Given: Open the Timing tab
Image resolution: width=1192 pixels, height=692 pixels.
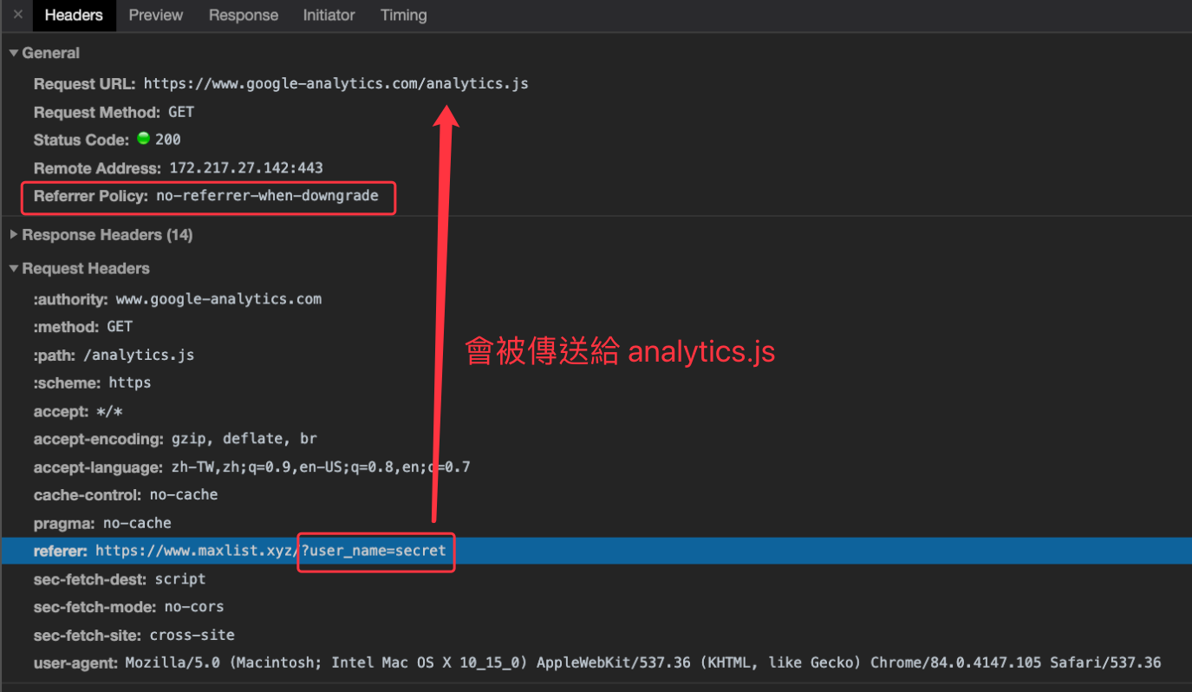Looking at the screenshot, I should [403, 15].
